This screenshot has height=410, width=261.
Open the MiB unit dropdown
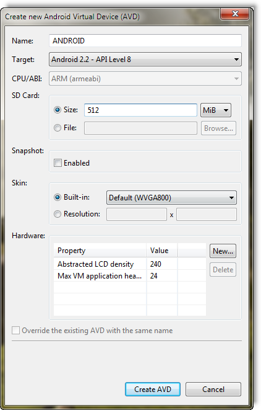click(x=216, y=110)
